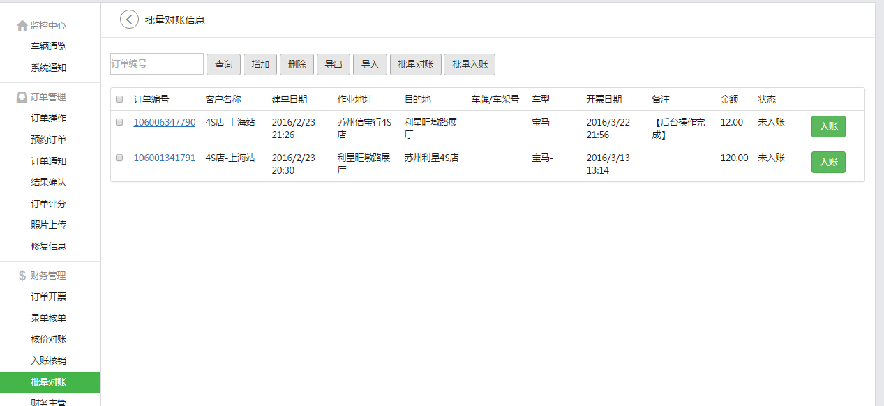Click the back arrow circle icon

click(129, 20)
